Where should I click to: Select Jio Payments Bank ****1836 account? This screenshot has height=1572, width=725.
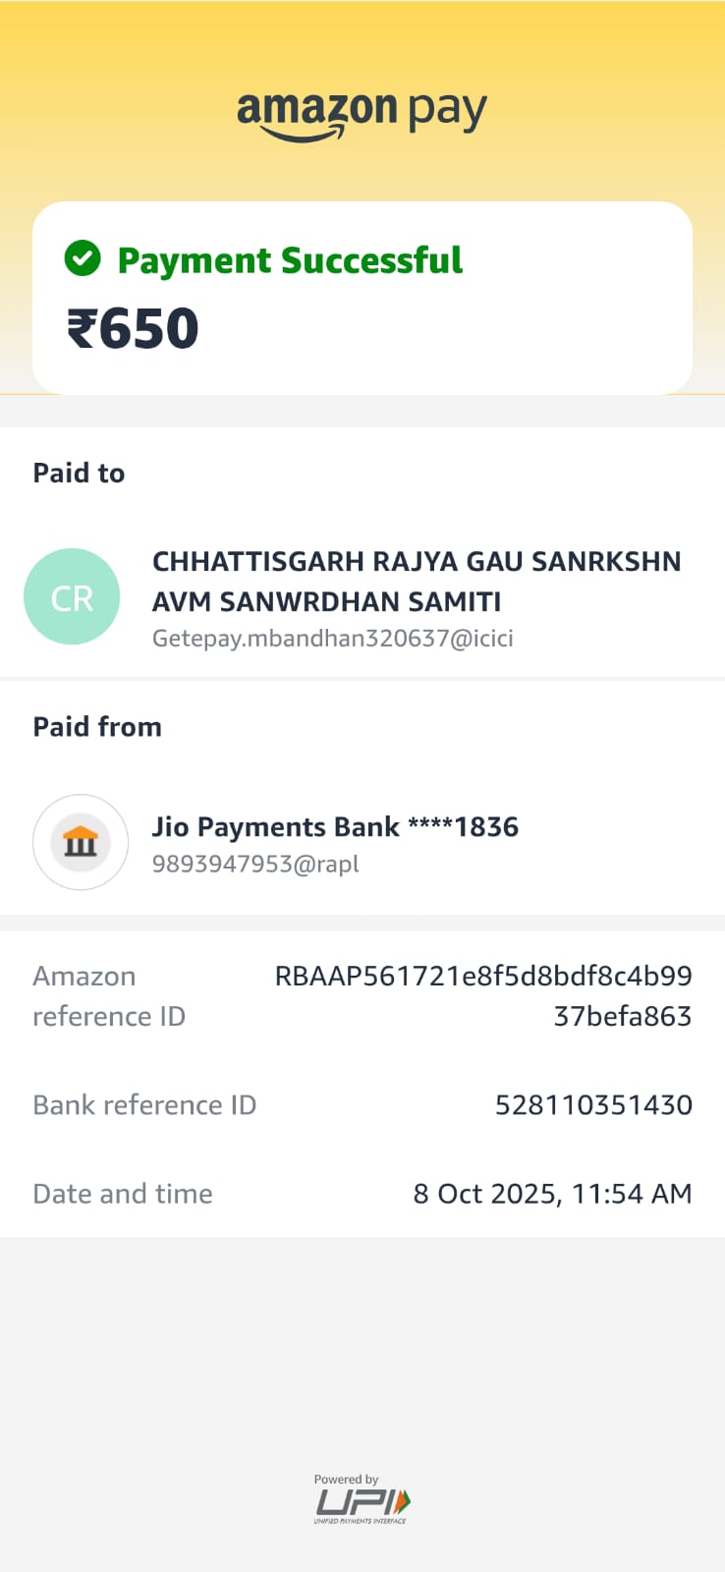point(335,827)
